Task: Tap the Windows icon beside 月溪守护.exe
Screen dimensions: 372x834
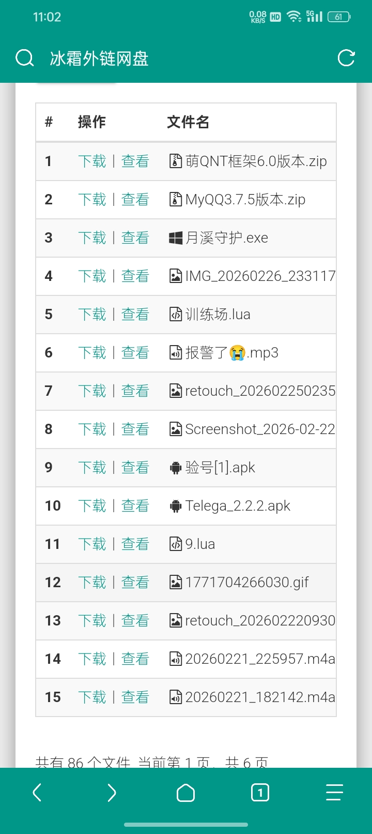Action: pyautogui.click(x=176, y=238)
